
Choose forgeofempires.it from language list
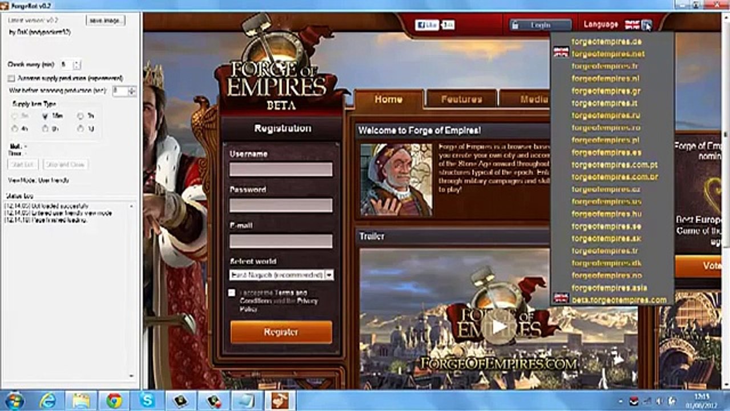[x=605, y=103]
